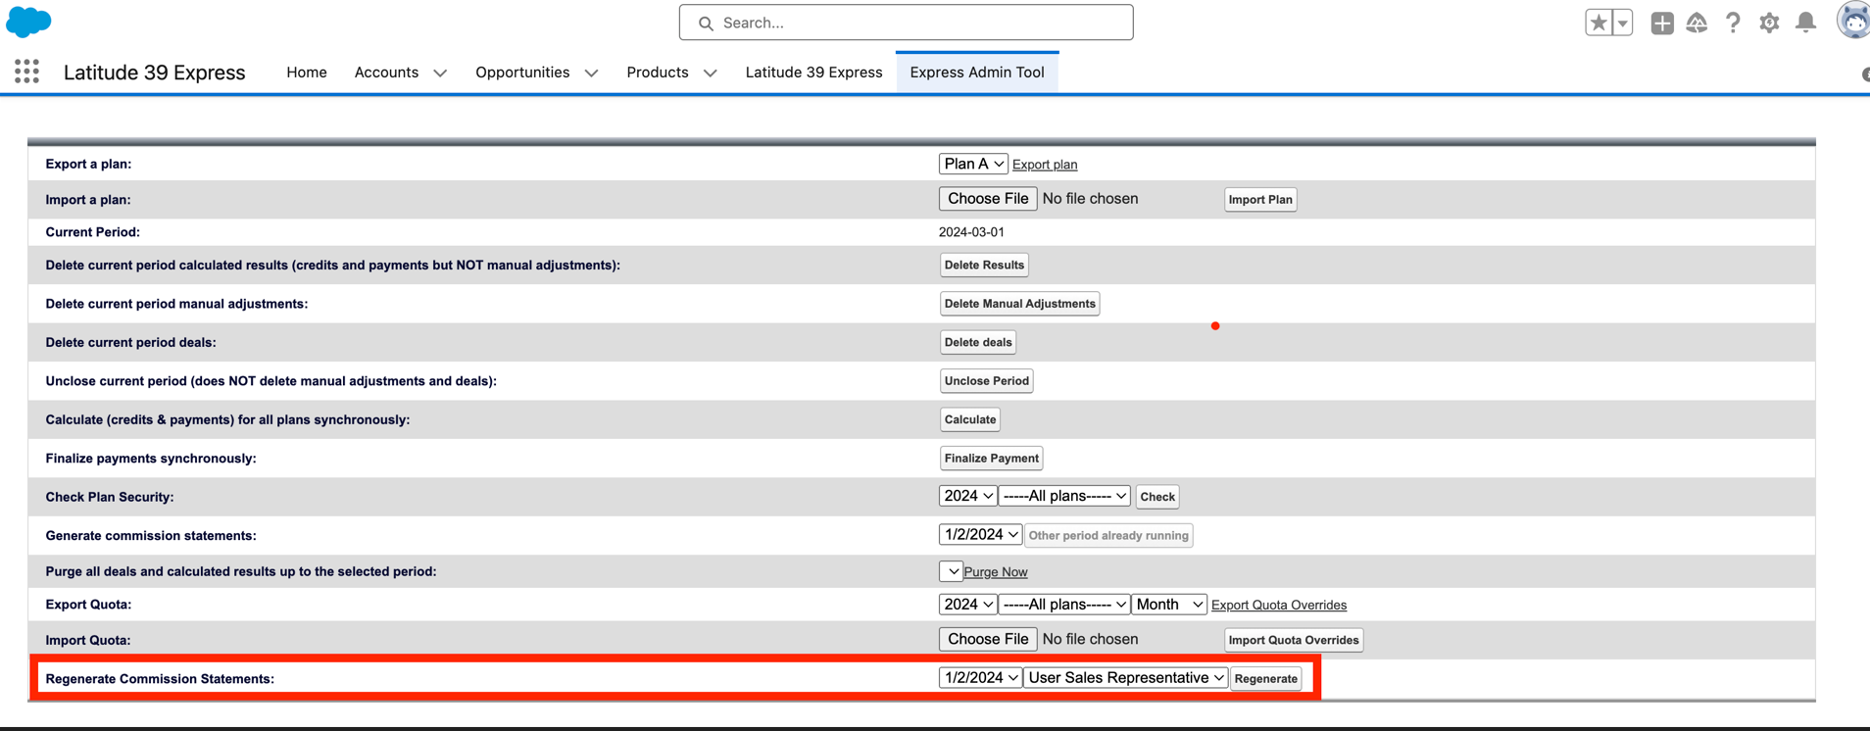Open the Help question mark menu
This screenshot has height=731, width=1870.
click(1733, 23)
